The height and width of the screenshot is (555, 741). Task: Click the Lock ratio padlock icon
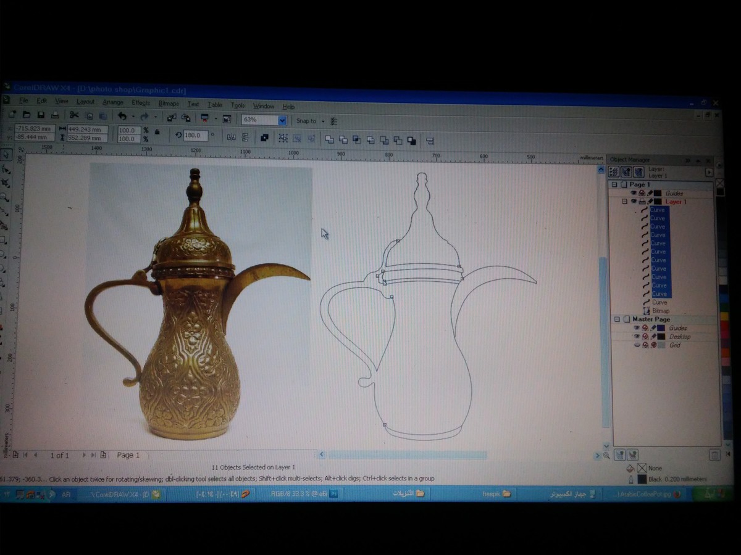(x=157, y=132)
